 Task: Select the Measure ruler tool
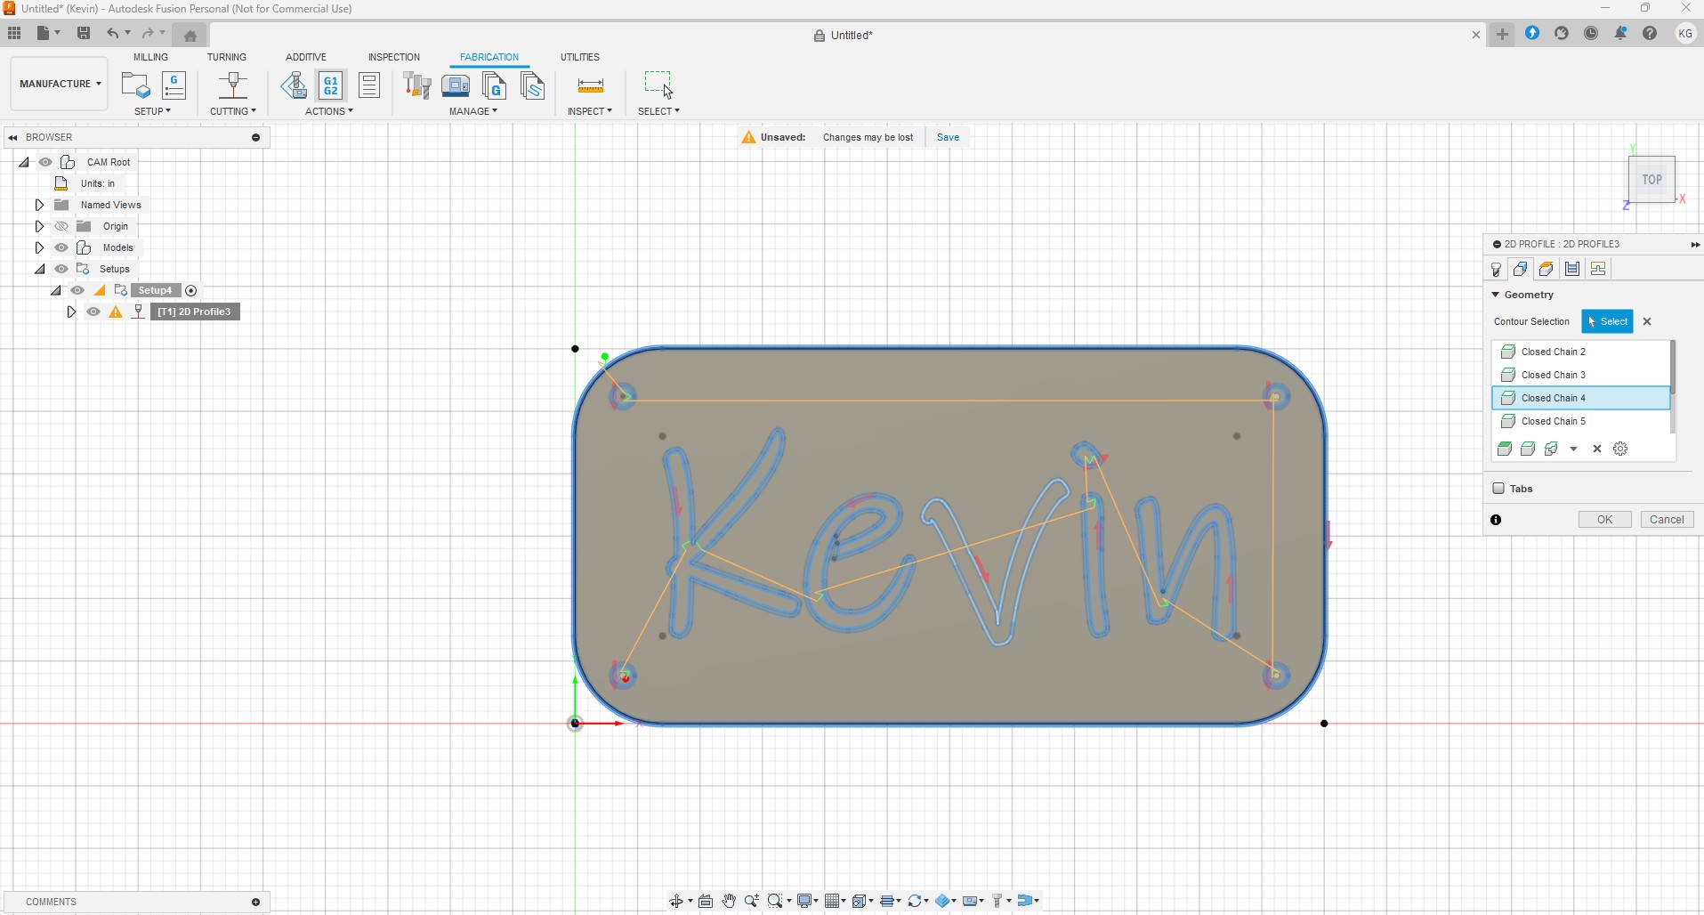point(591,85)
